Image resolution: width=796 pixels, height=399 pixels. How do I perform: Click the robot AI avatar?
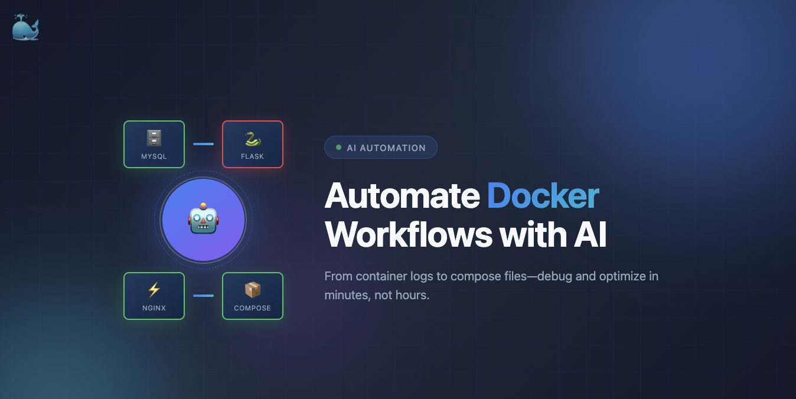pos(204,220)
